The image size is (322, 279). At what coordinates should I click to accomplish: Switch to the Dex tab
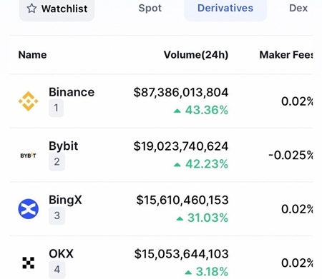click(x=298, y=8)
